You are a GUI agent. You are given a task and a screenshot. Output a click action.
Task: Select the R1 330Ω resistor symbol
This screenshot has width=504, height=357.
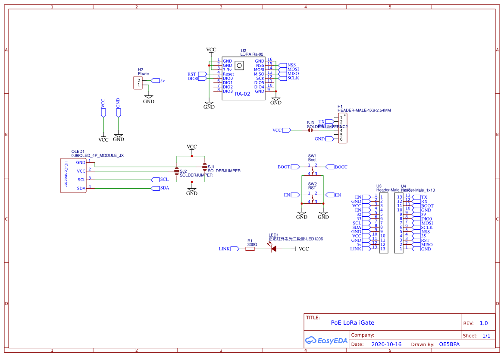point(251,249)
